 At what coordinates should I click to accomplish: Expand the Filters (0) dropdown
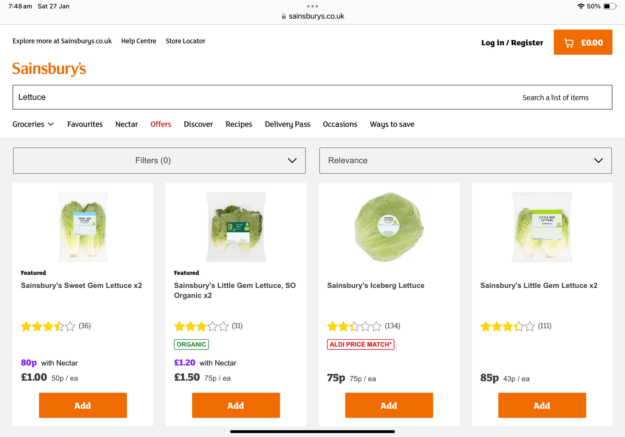click(159, 161)
